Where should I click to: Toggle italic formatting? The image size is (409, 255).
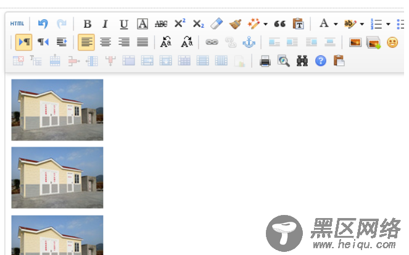point(105,24)
